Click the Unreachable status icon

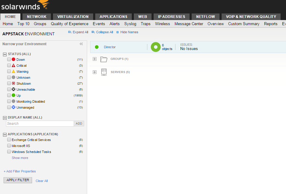pyautogui.click(x=13, y=89)
